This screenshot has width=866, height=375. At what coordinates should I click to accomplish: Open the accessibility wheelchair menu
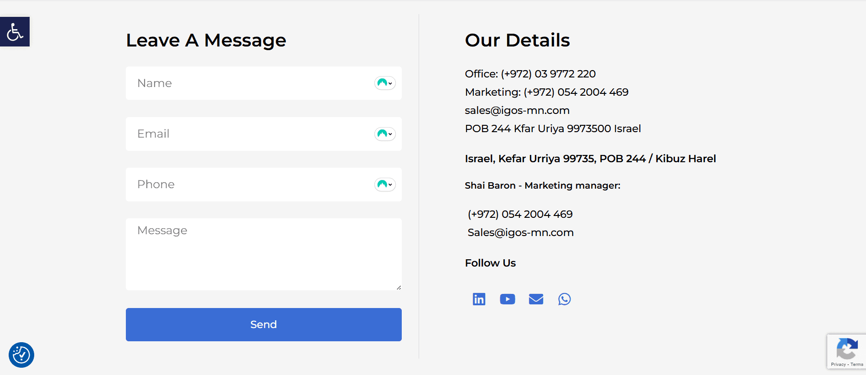[x=15, y=32]
